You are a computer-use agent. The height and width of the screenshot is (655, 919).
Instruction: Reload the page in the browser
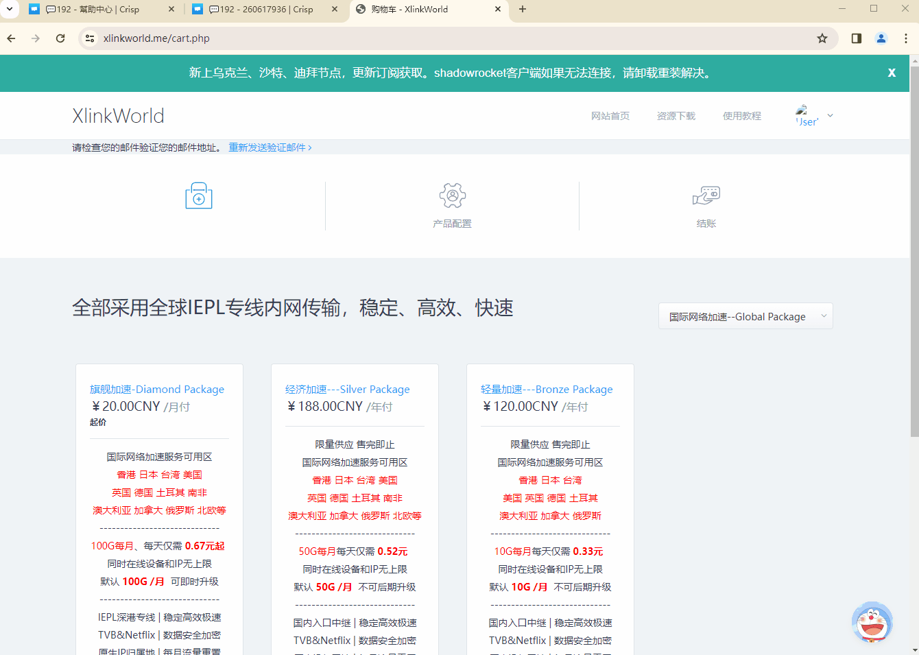click(x=60, y=38)
